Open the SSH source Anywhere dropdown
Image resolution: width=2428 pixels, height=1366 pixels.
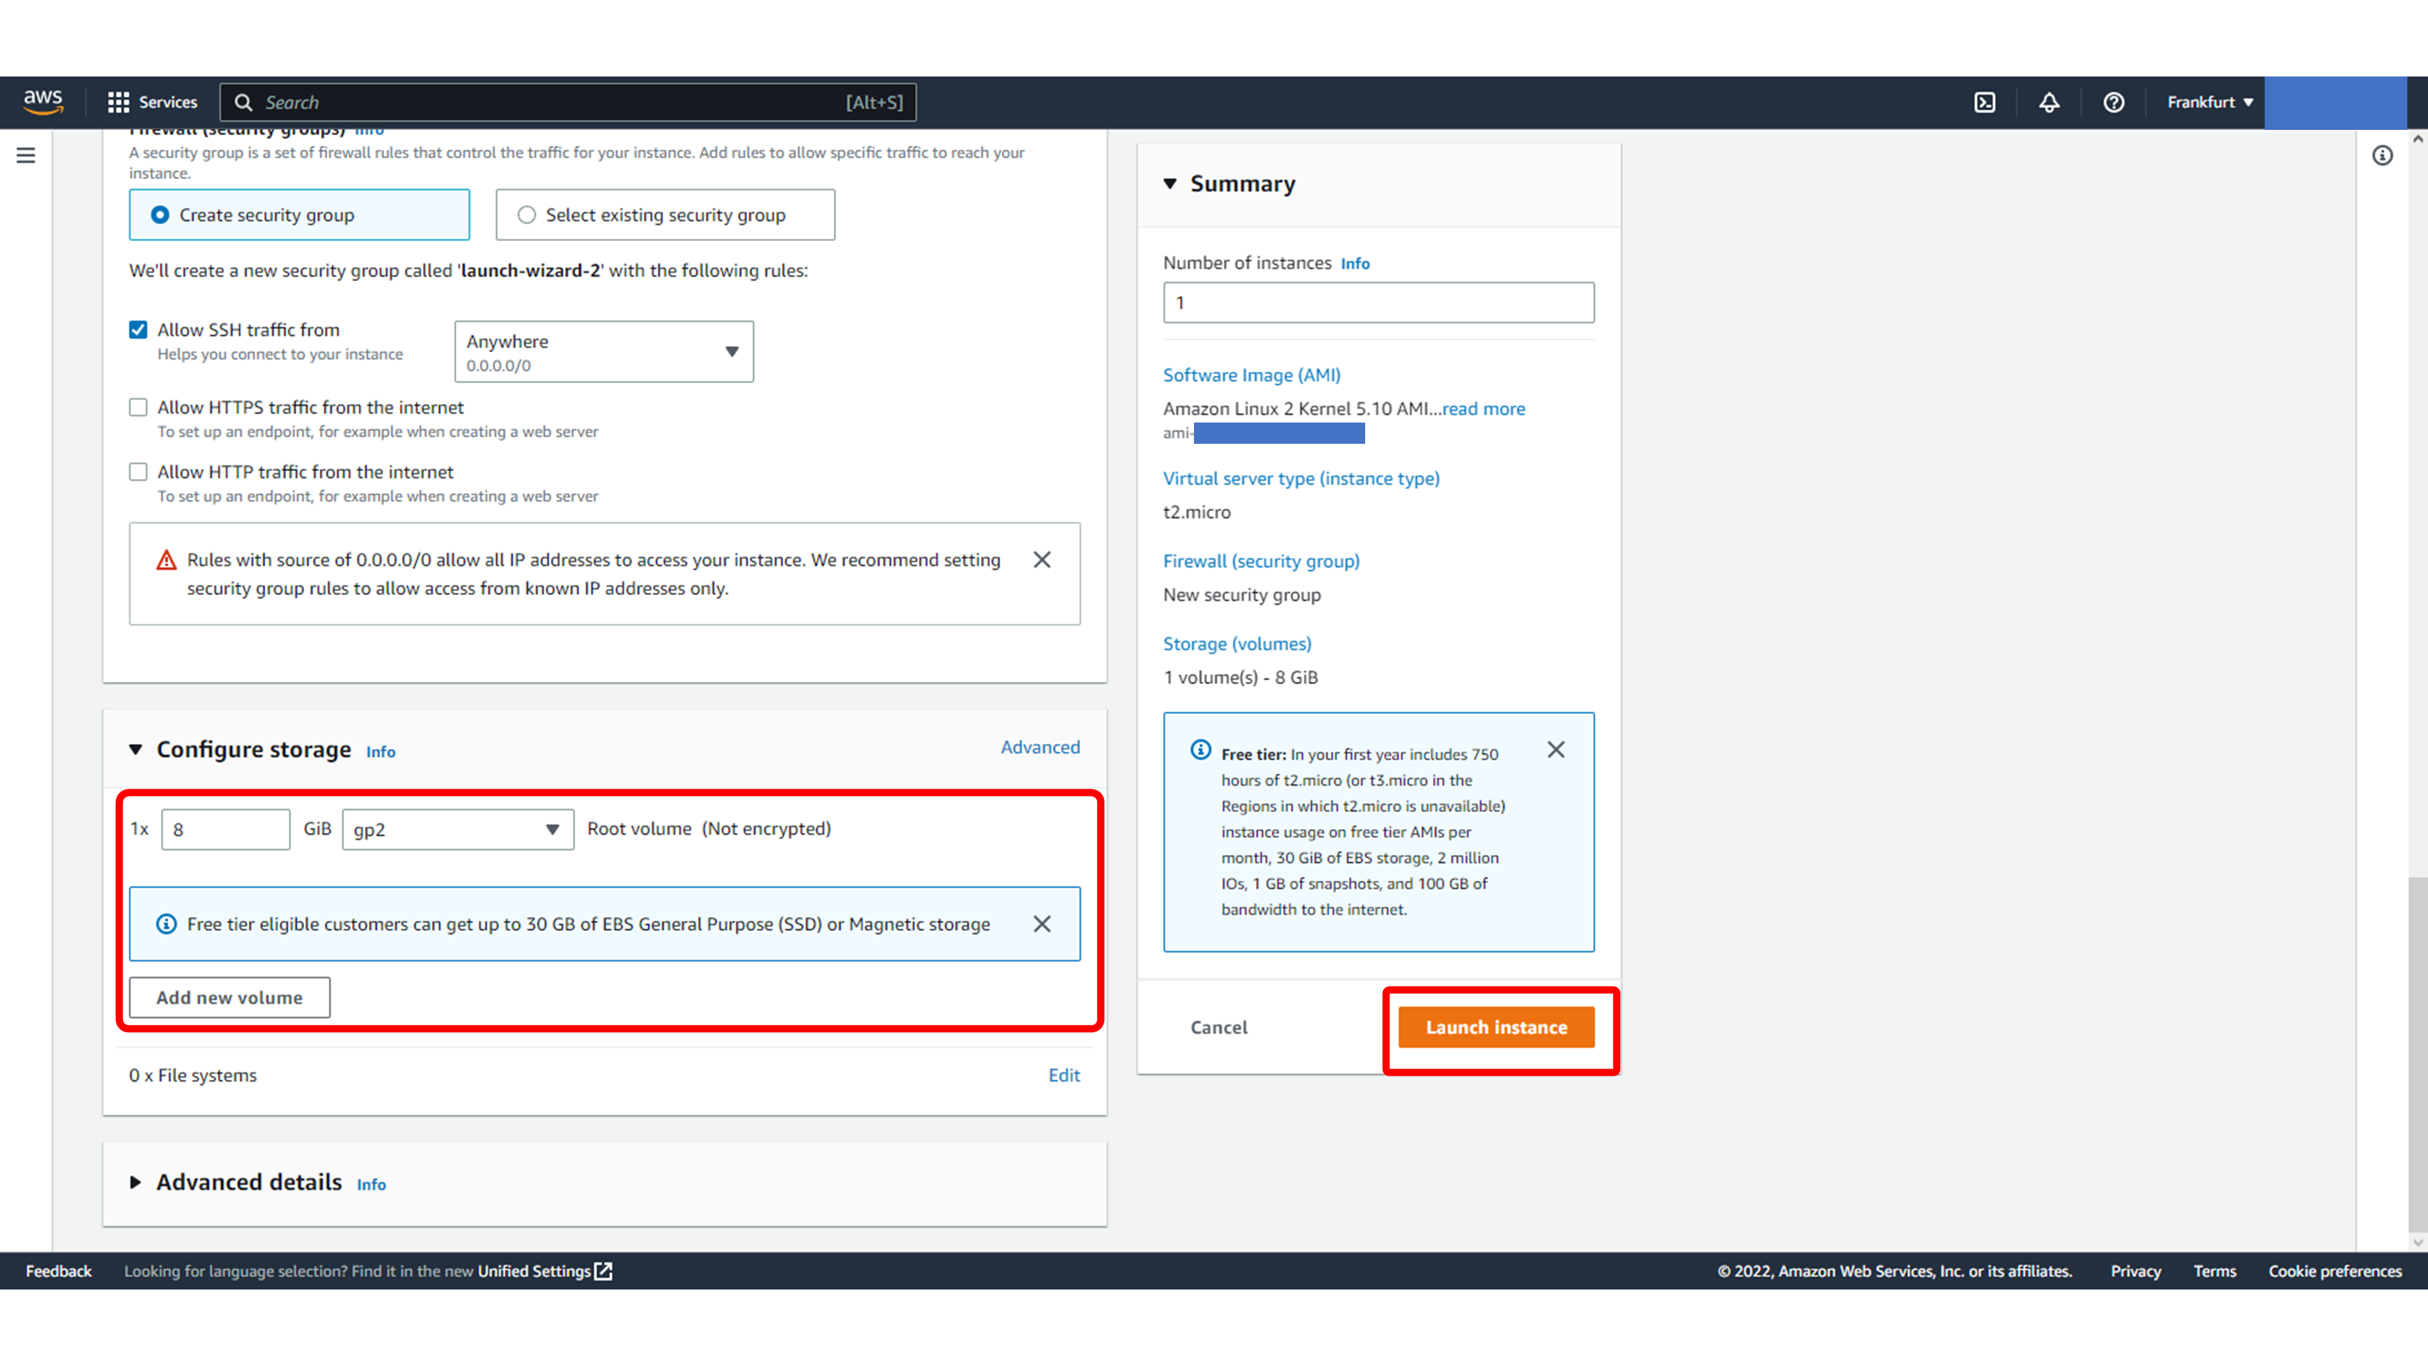coord(603,352)
